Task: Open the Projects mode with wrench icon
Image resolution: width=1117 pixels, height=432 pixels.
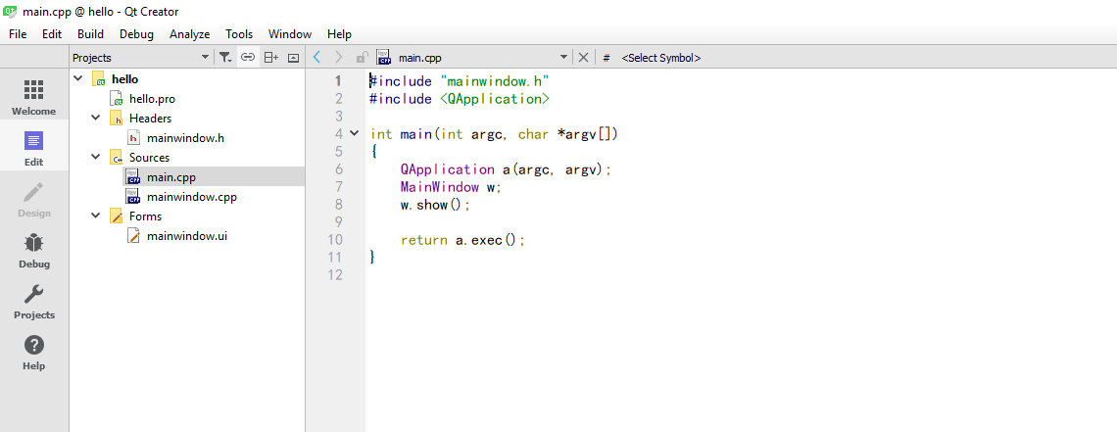Action: pyautogui.click(x=33, y=302)
